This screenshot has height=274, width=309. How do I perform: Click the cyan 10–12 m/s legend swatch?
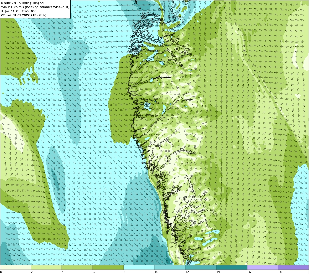(x=170, y=267)
